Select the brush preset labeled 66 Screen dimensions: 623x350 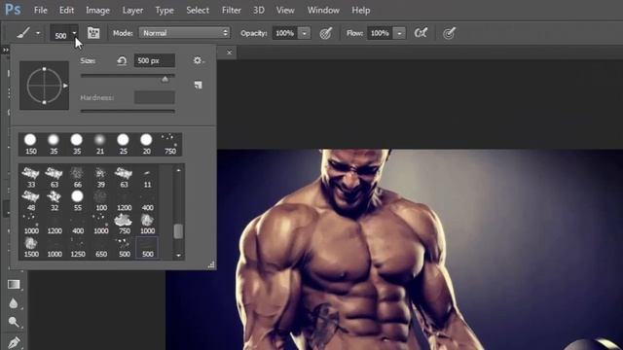point(78,177)
